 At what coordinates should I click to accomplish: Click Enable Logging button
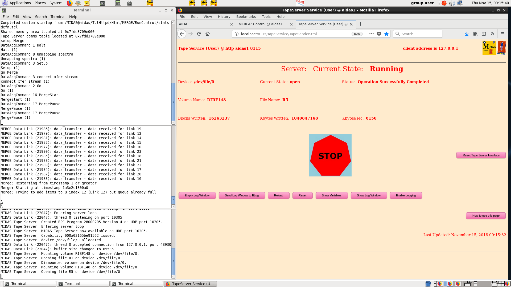click(406, 195)
